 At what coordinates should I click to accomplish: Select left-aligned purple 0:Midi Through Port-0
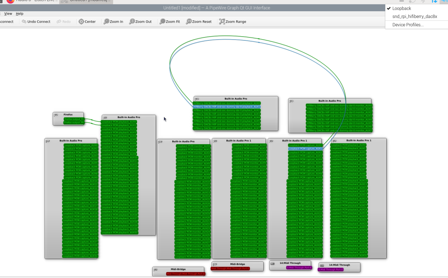click(x=331, y=269)
